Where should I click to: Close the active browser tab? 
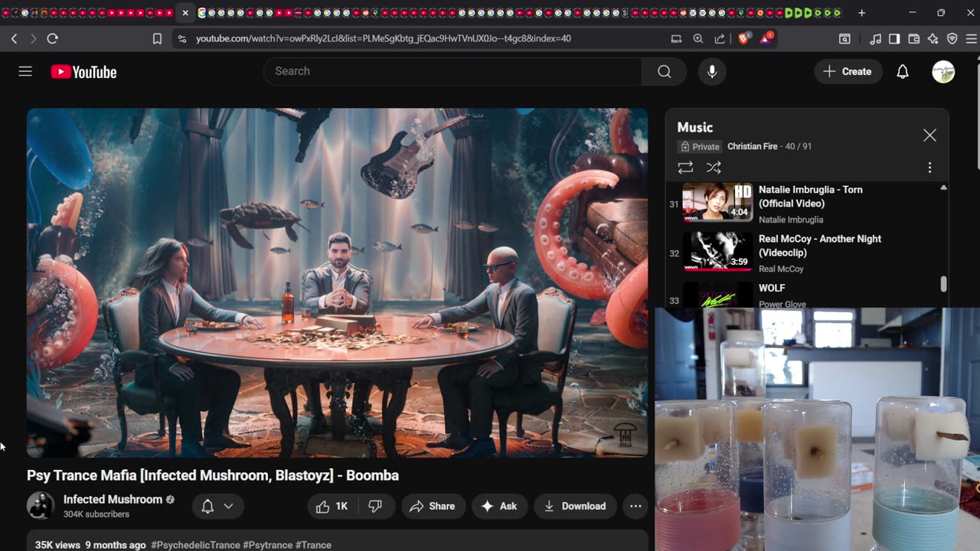(185, 13)
